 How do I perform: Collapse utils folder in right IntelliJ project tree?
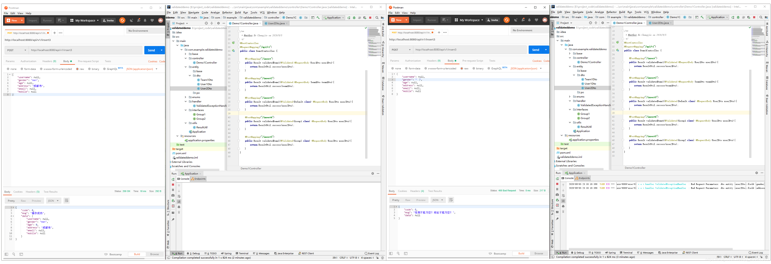click(x=570, y=123)
